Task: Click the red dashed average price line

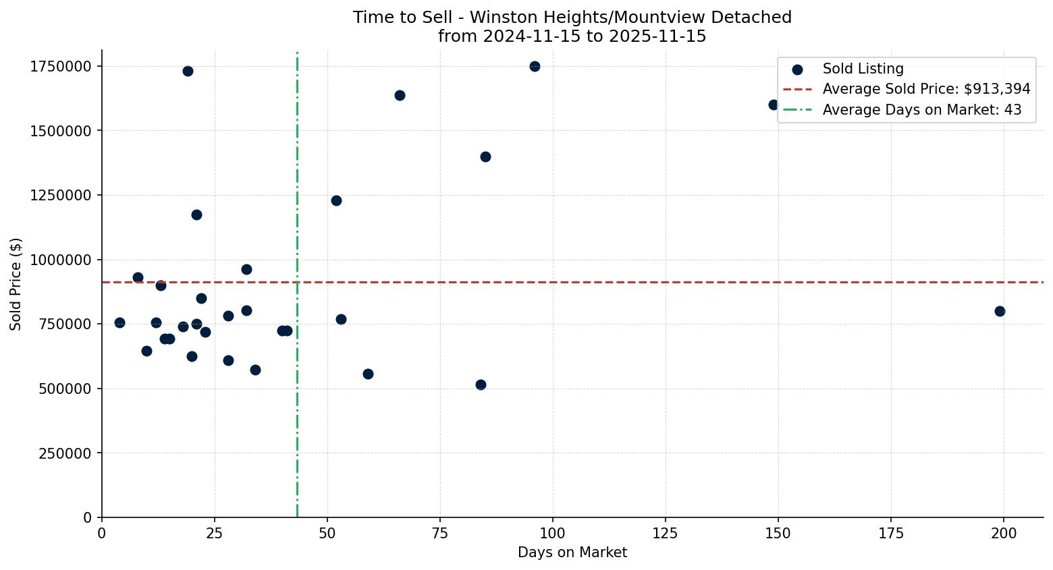Action: (x=607, y=281)
